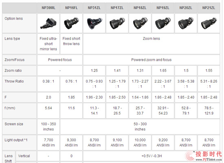Click the NP21ZL header cell

pos(209,8)
